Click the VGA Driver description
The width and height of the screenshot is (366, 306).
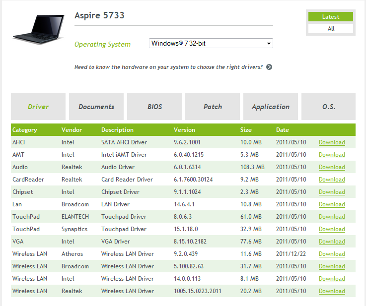(x=116, y=241)
